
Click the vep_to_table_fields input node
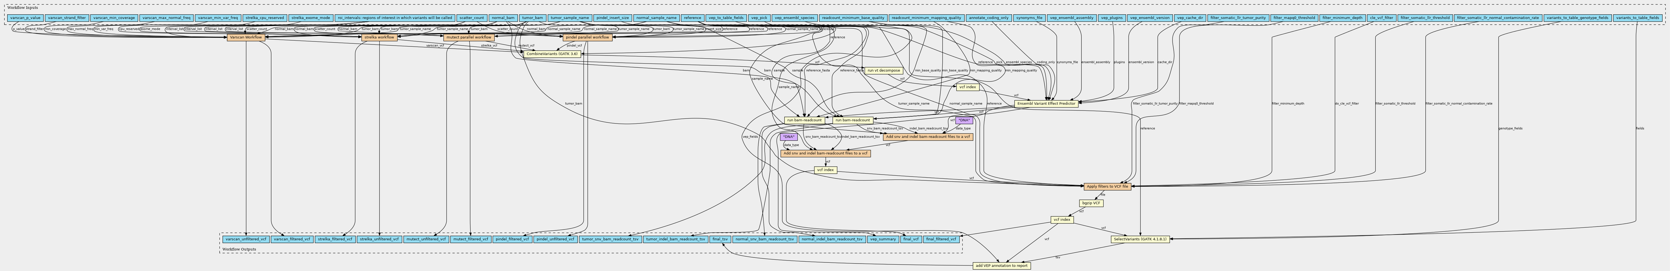point(725,18)
